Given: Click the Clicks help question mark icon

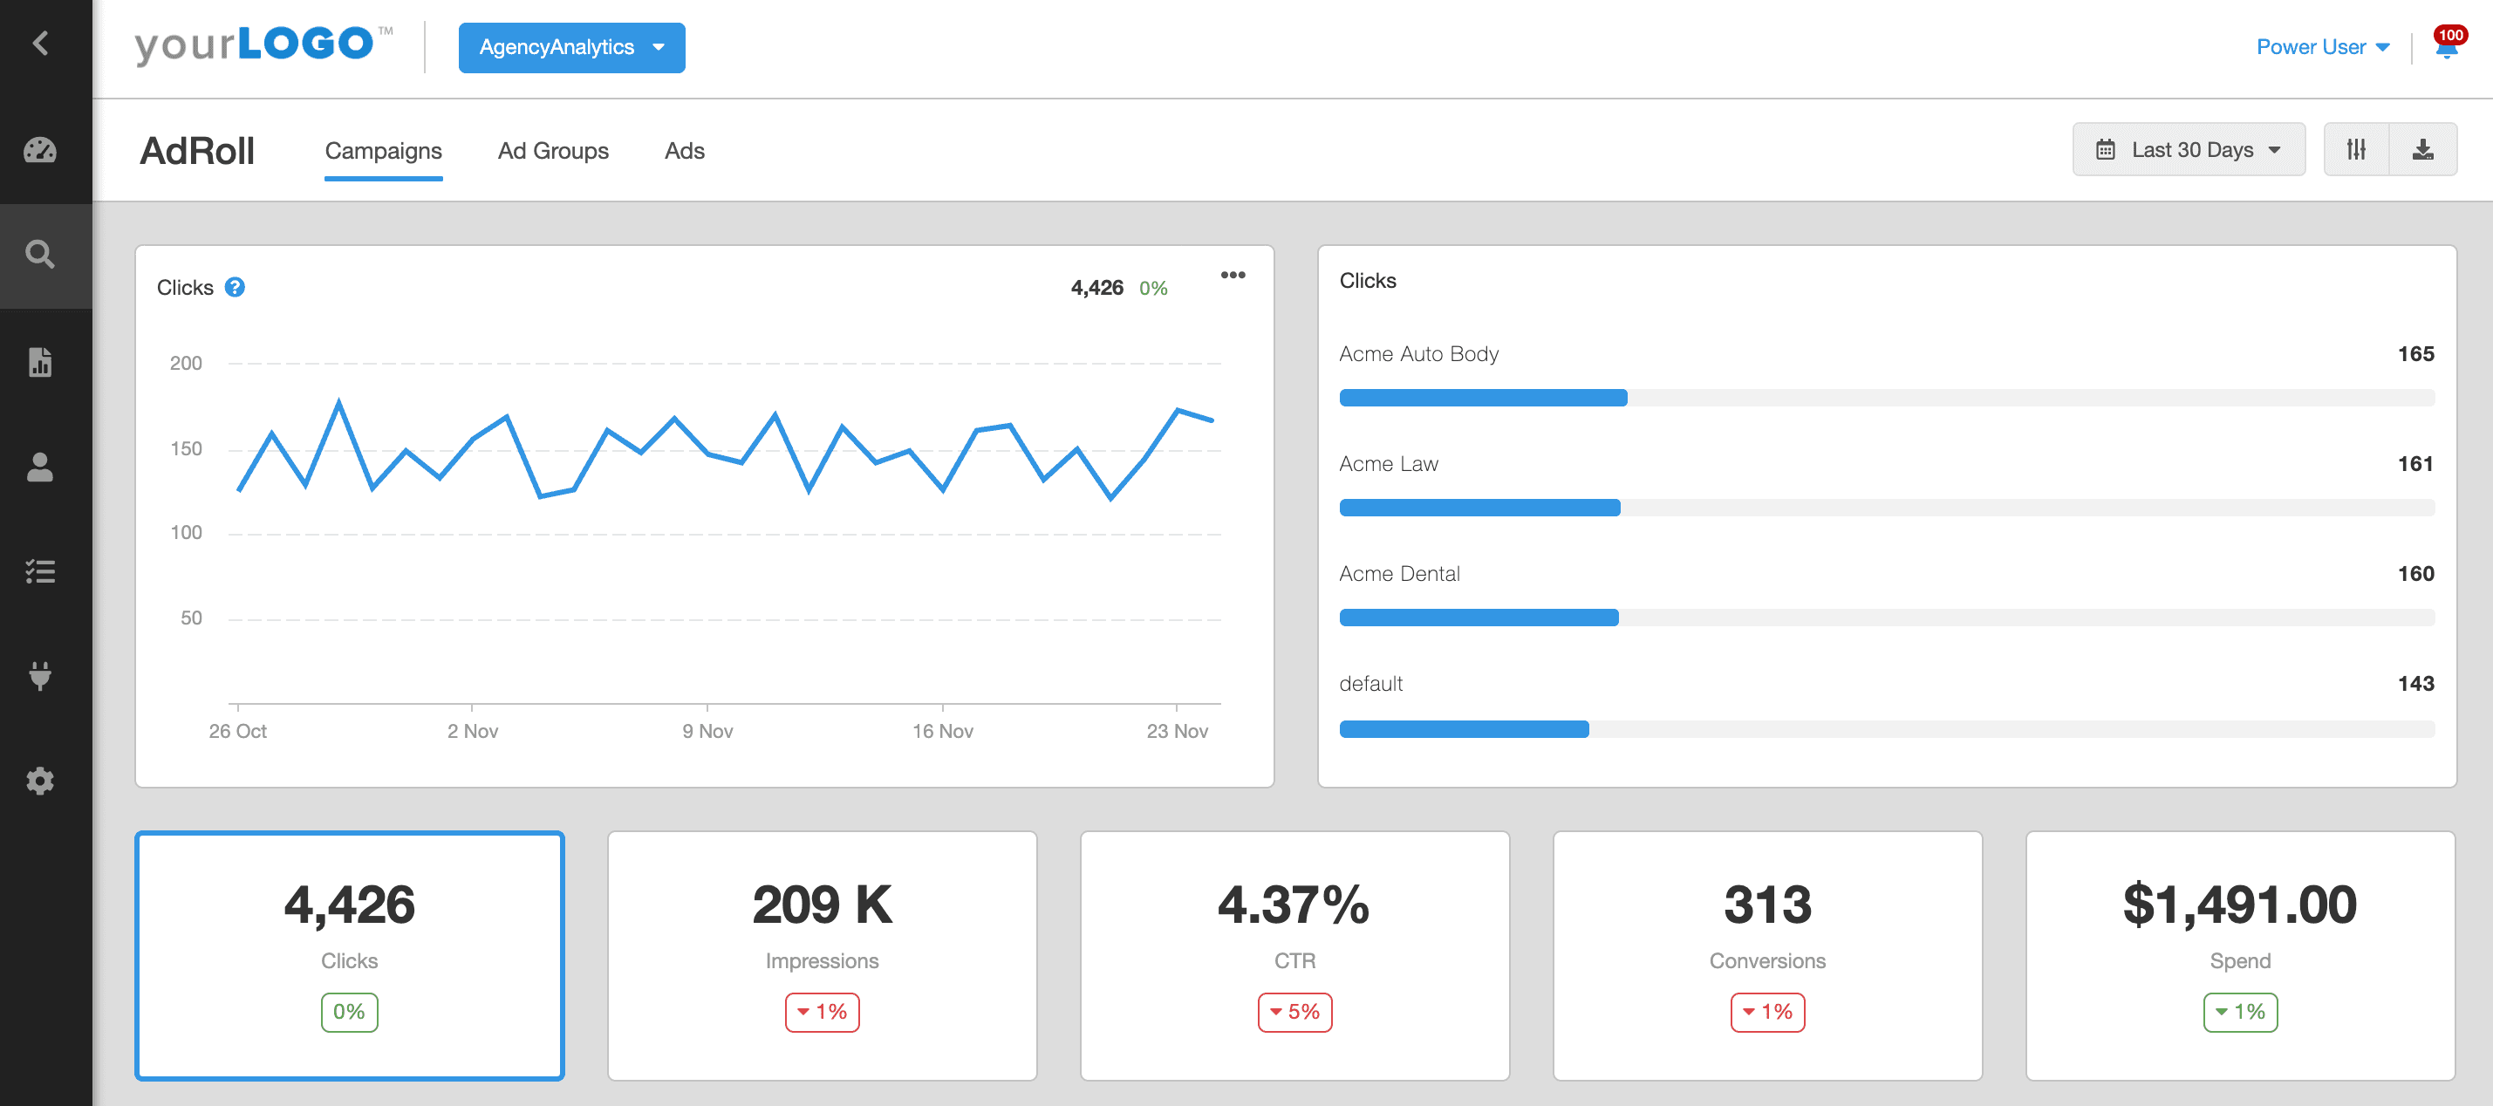Looking at the screenshot, I should (x=236, y=287).
